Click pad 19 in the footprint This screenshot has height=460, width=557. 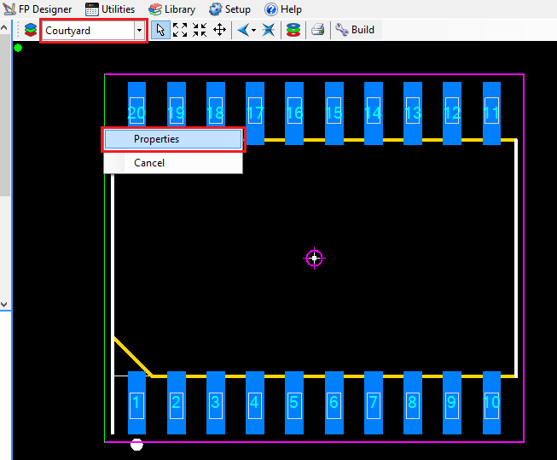click(x=177, y=104)
